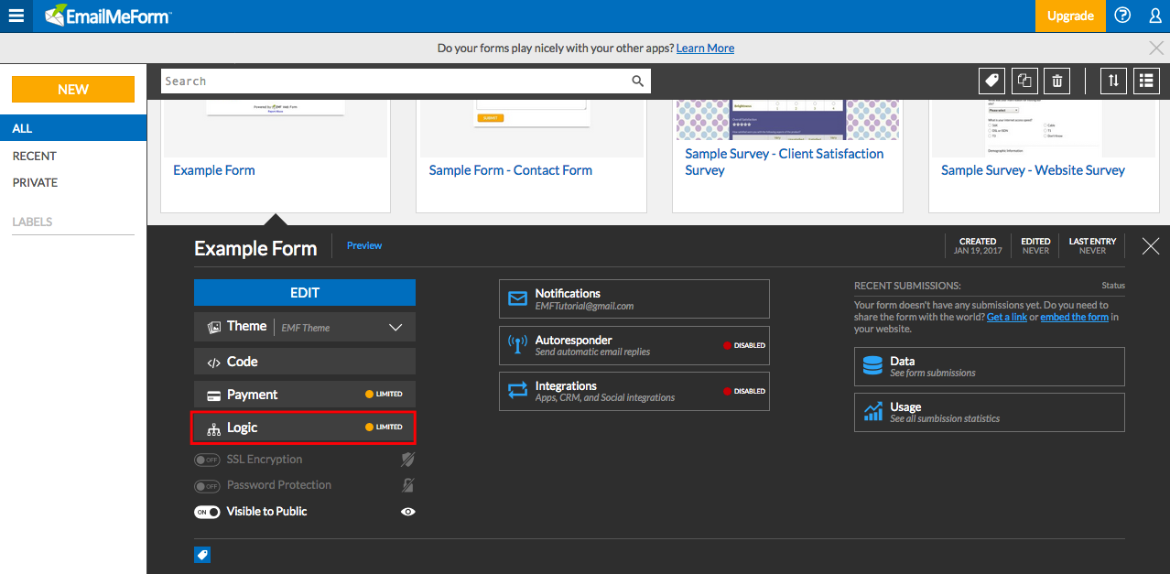The width and height of the screenshot is (1170, 574).
Task: Click Sample Form - Contact Form title
Action: click(x=511, y=170)
